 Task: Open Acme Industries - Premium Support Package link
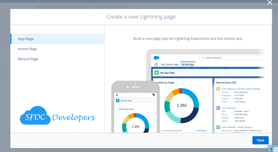coord(241,89)
